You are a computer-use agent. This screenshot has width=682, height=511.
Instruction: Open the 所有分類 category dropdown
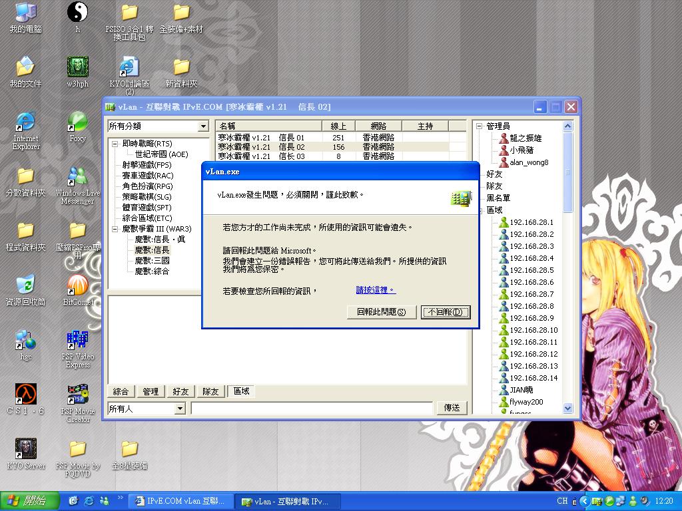tap(158, 126)
